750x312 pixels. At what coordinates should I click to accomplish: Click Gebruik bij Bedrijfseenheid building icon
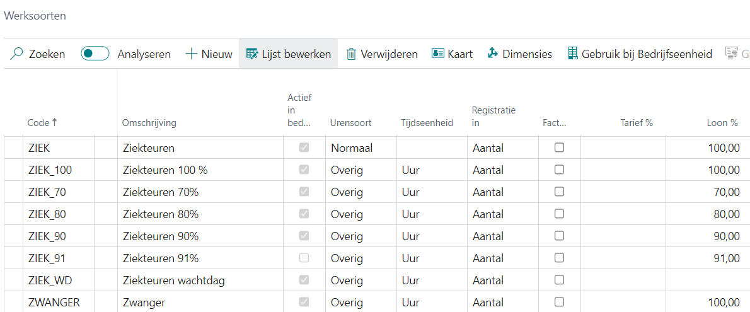click(x=573, y=54)
